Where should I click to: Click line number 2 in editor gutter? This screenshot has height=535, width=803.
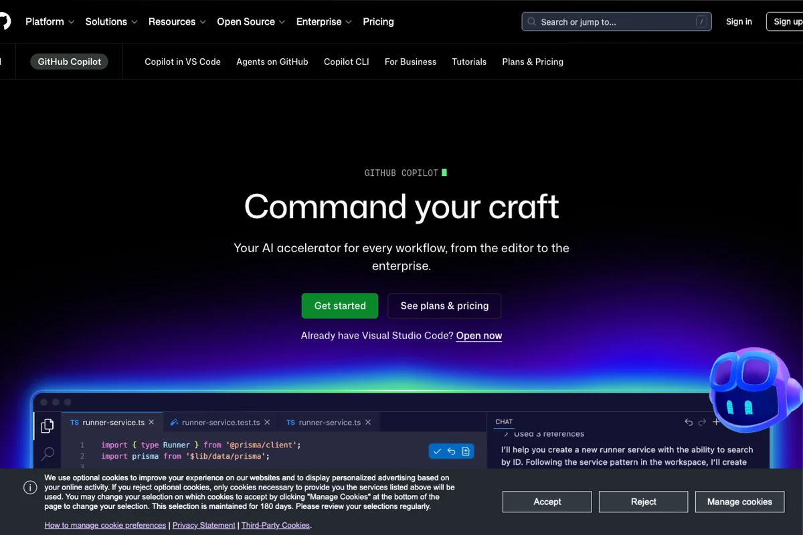click(82, 456)
